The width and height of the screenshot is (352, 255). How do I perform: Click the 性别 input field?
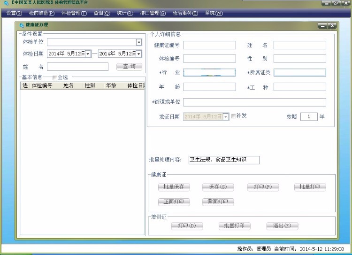click(x=300, y=59)
